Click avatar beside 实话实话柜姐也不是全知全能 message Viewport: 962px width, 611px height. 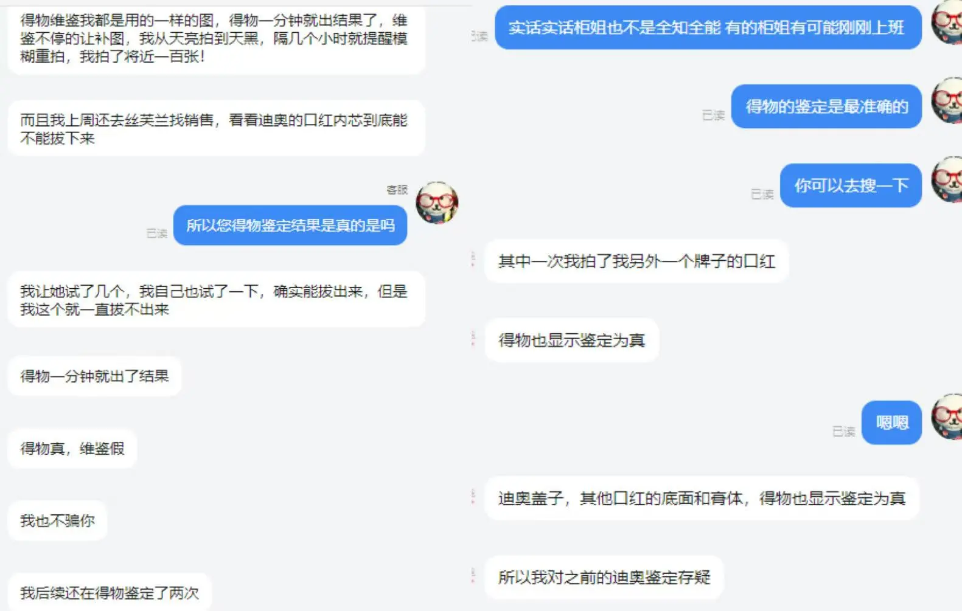click(x=947, y=22)
